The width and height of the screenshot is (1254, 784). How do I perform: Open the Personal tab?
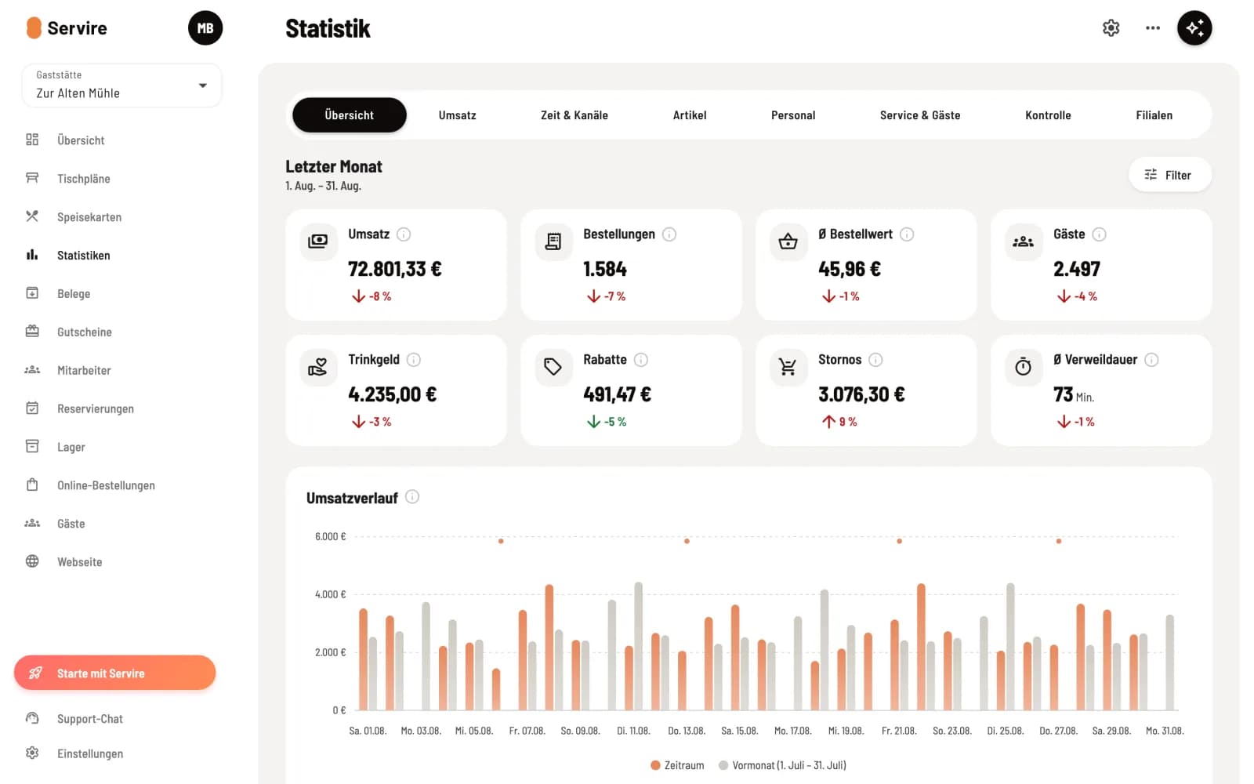793,115
